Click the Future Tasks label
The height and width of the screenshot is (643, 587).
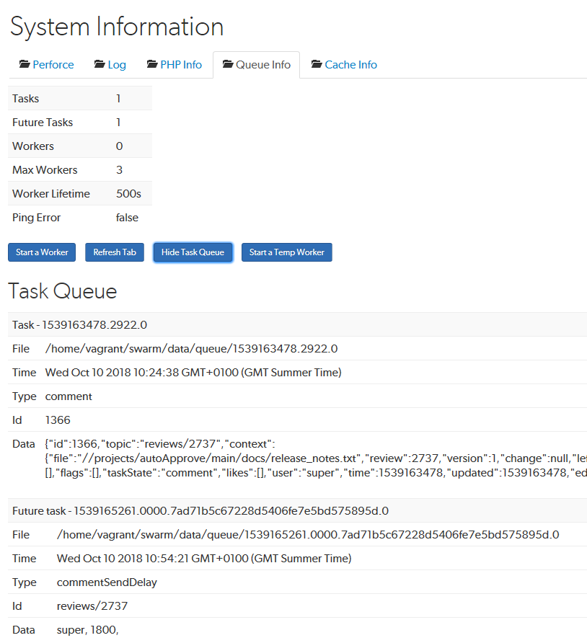click(43, 123)
